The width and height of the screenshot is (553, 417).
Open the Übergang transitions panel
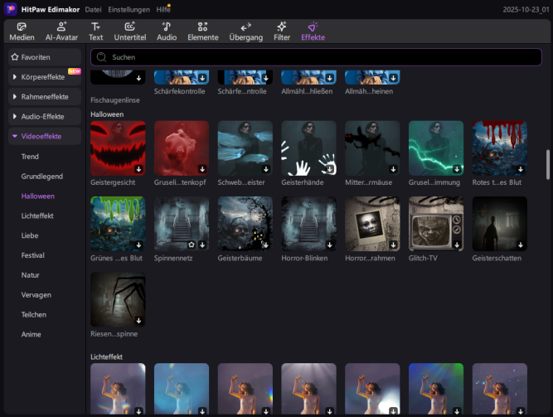[x=245, y=27]
